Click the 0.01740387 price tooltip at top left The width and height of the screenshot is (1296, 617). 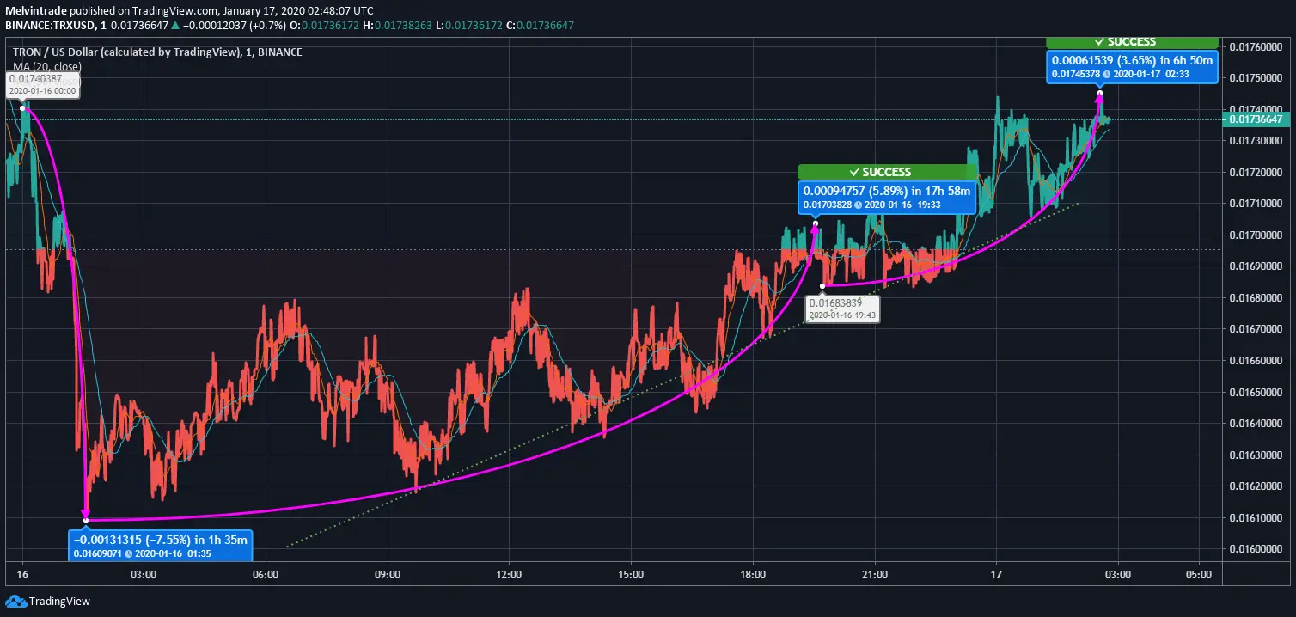pyautogui.click(x=43, y=84)
